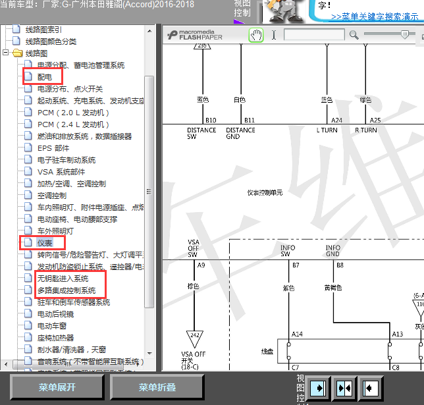Click the collapse-left view control button
424x405 pixels.
pos(371,389)
